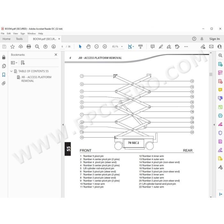Open Export PDF tool in right pane
Viewport: 224px width, 224px height.
click(x=220, y=64)
